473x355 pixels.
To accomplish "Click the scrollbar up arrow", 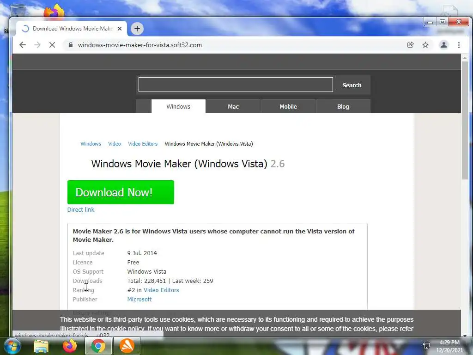I will click(465, 57).
